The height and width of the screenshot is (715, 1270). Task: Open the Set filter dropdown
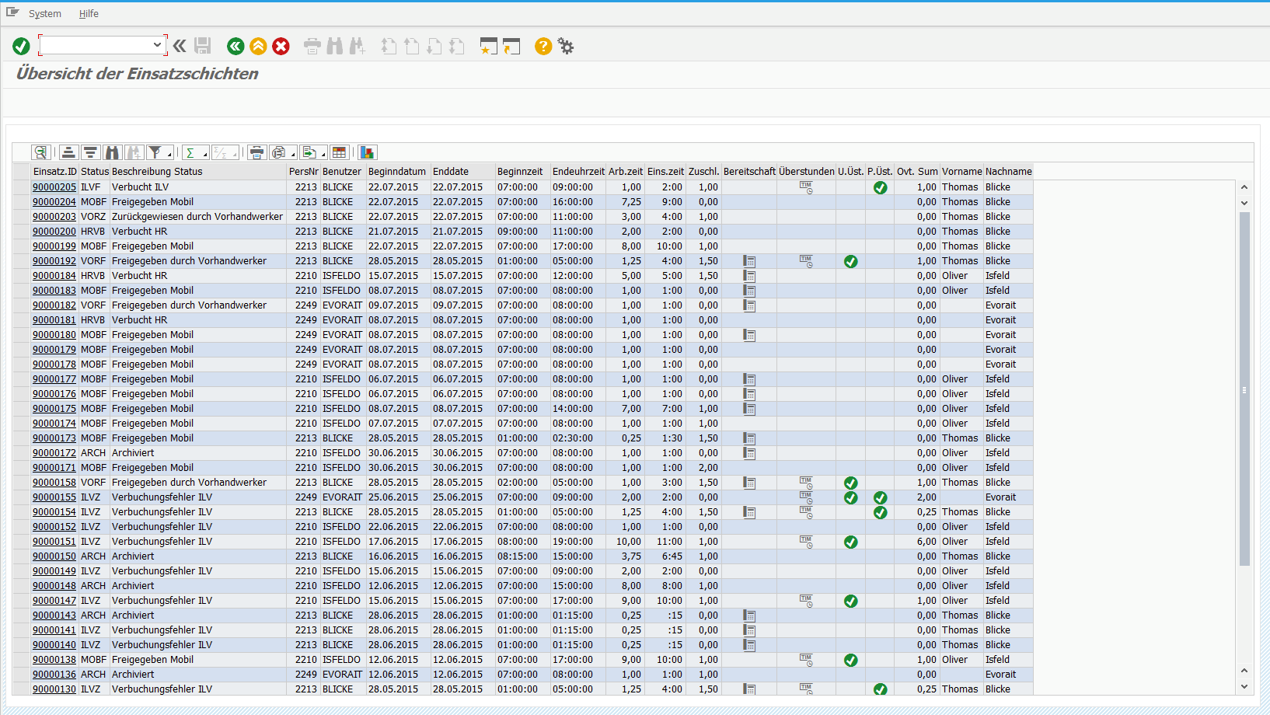(x=169, y=155)
